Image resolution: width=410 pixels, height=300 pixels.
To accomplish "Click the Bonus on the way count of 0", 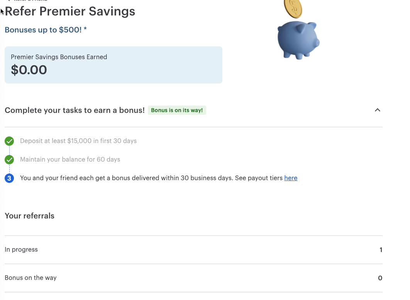I will tap(380, 278).
